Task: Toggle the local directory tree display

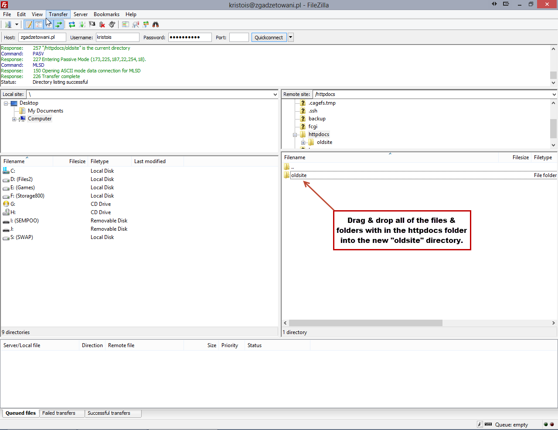Action: coord(39,24)
